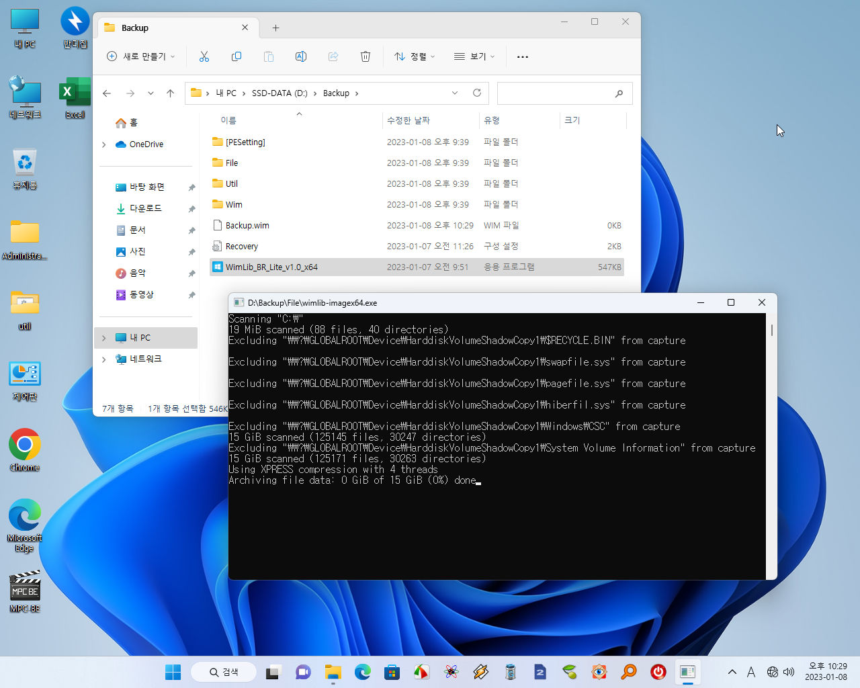This screenshot has height=688, width=860.
Task: Expand the recent locations chevron dropdown
Action: (x=150, y=93)
